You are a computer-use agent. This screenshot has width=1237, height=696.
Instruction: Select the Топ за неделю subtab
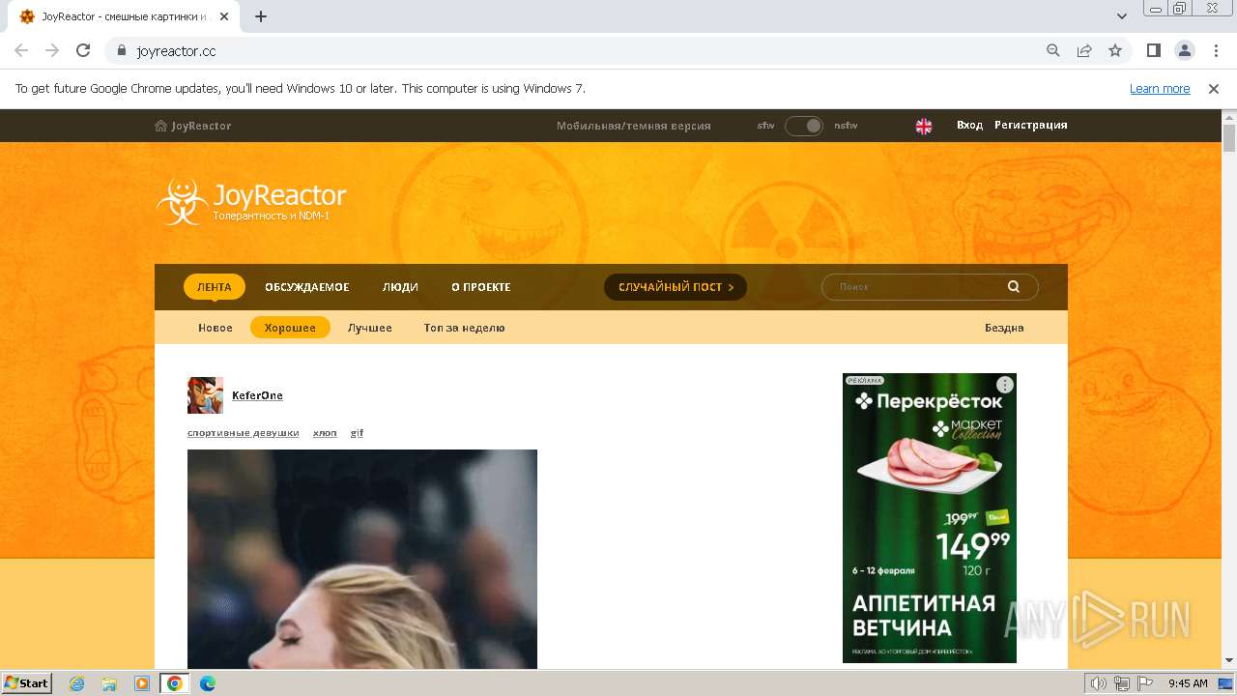464,328
